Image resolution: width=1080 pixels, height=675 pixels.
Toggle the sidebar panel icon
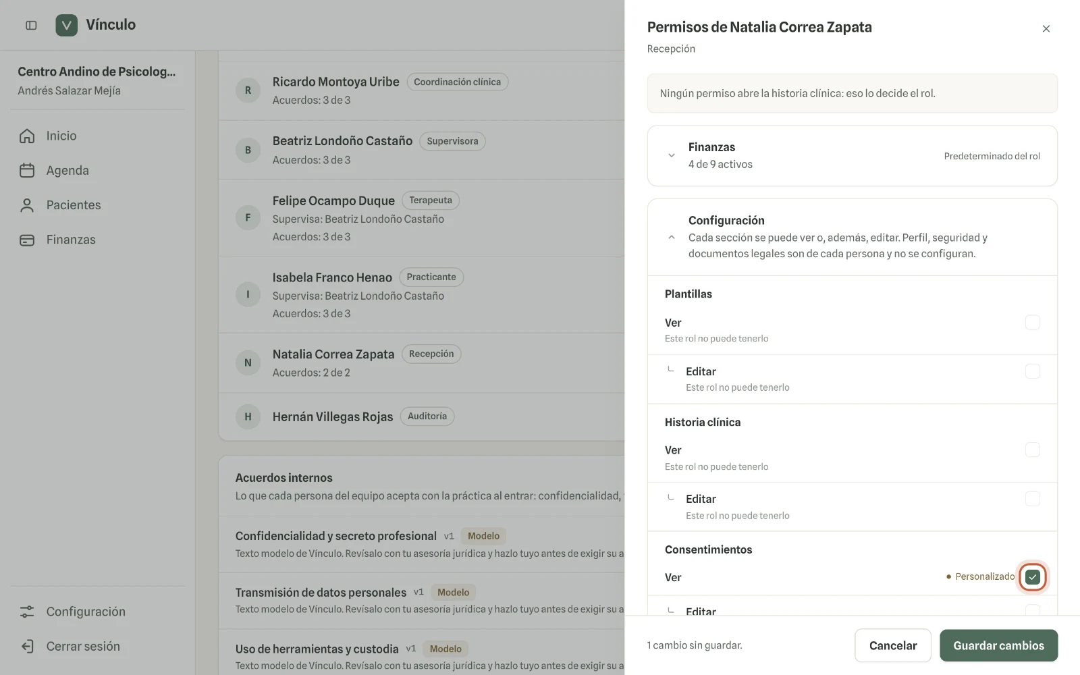click(31, 25)
